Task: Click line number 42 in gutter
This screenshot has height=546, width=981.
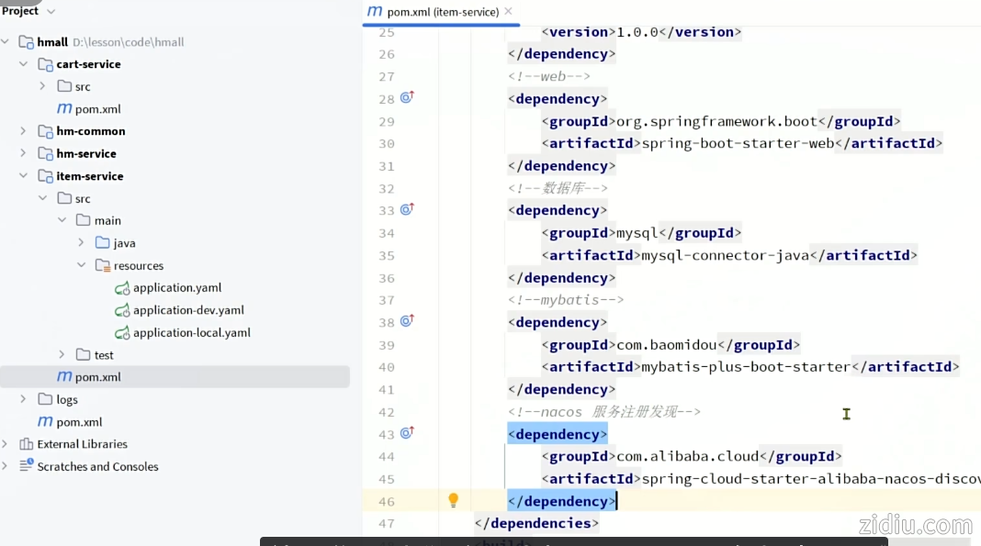Action: pyautogui.click(x=386, y=412)
